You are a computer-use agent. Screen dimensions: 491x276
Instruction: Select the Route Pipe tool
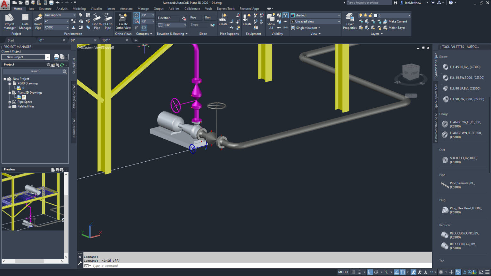[x=38, y=21]
